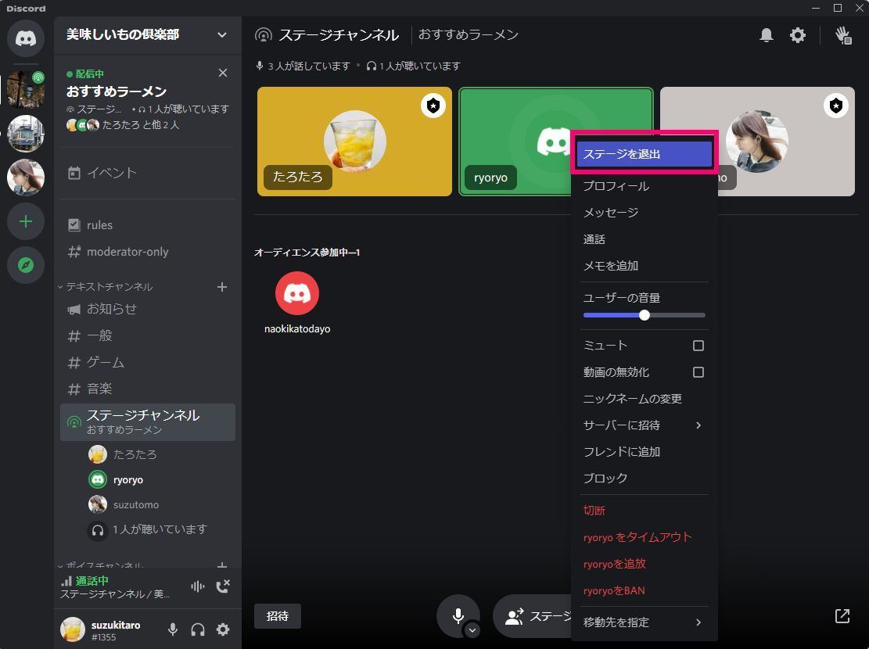The height and width of the screenshot is (649, 869).
Task: Expand the 美味しいもの倶楽部 server menu
Action: (x=147, y=34)
